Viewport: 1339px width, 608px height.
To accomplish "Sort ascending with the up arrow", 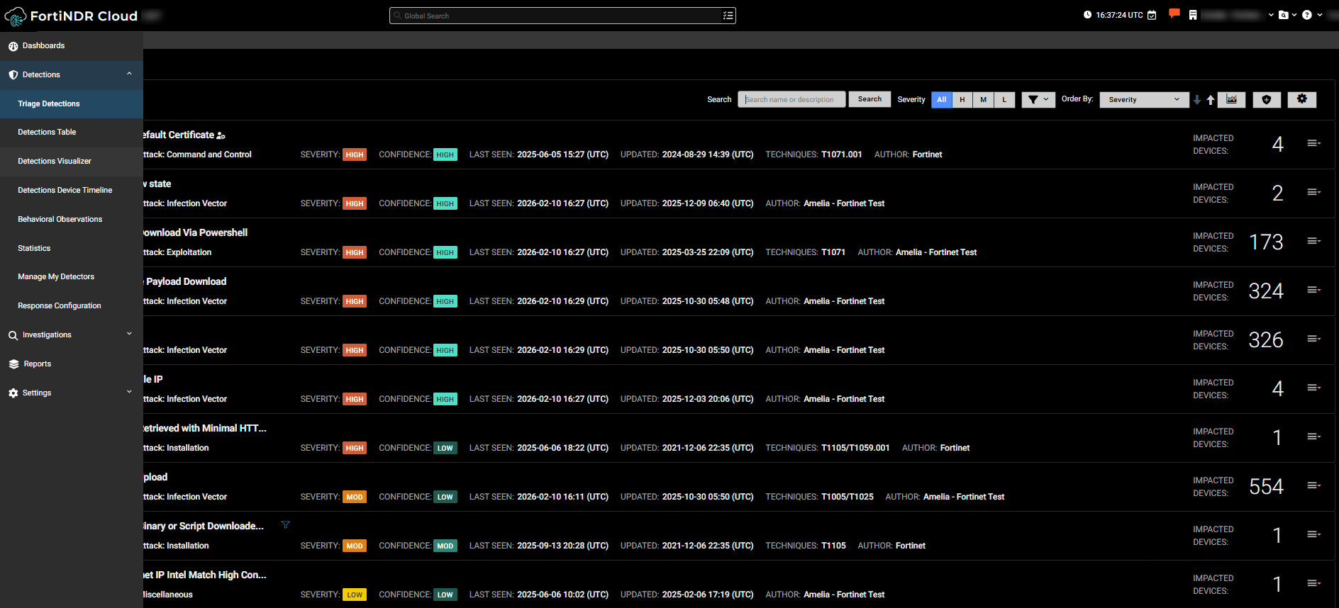I will 1210,100.
